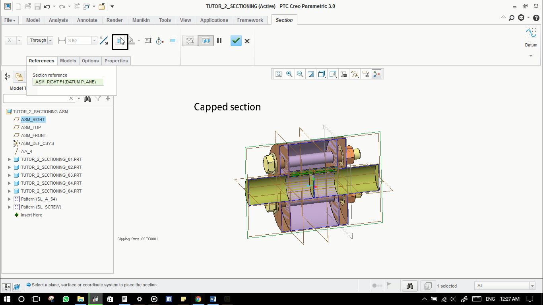Click the Refit view icon
The image size is (543, 305).
click(279, 74)
